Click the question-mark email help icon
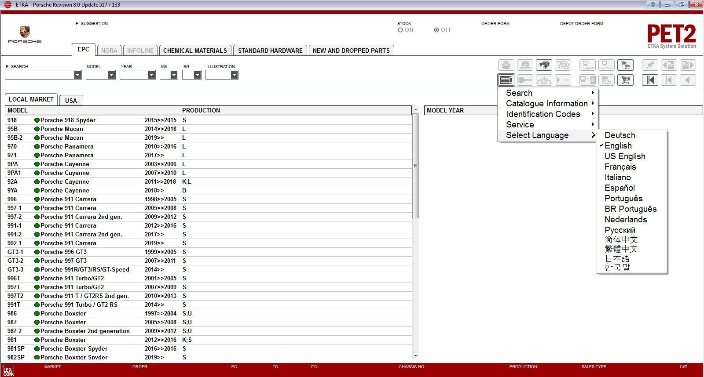Viewport: 704px width, 377px height. pos(563,65)
